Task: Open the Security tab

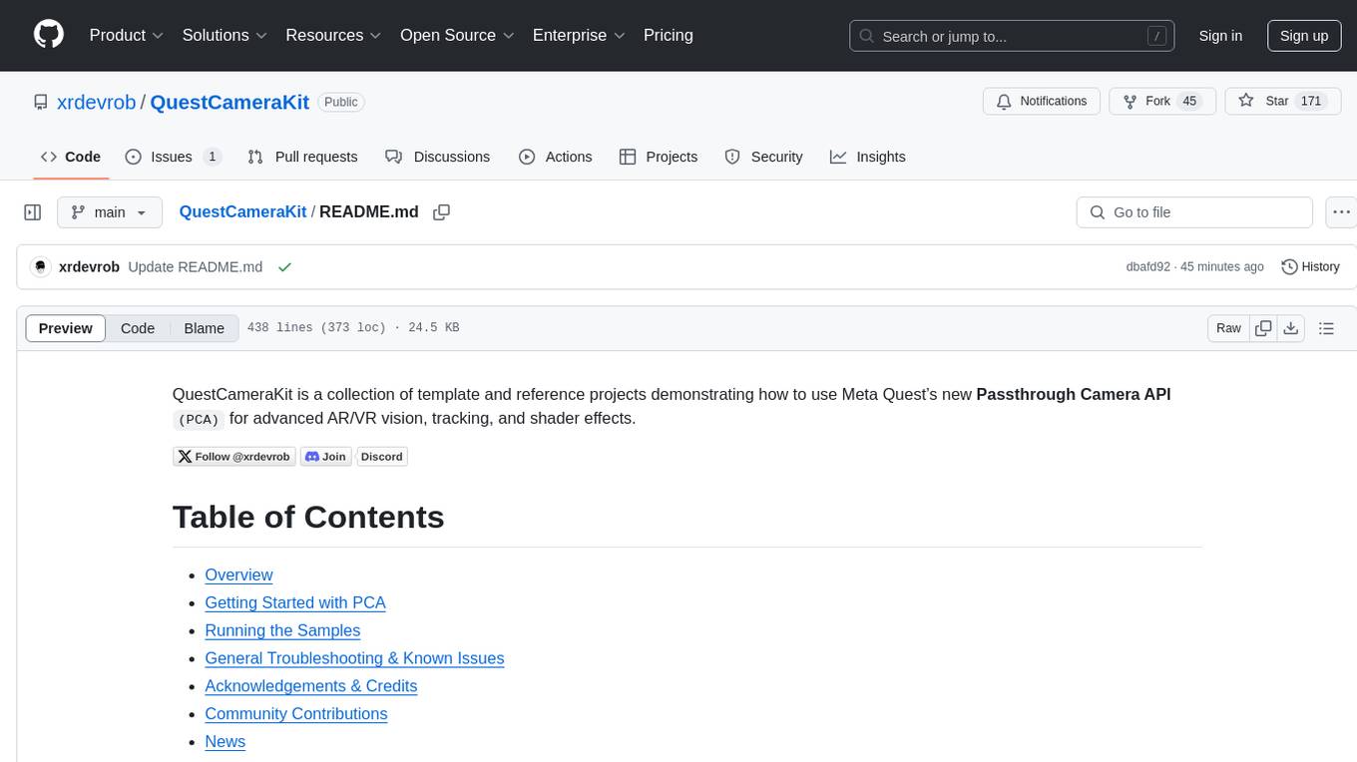Action: tap(763, 157)
